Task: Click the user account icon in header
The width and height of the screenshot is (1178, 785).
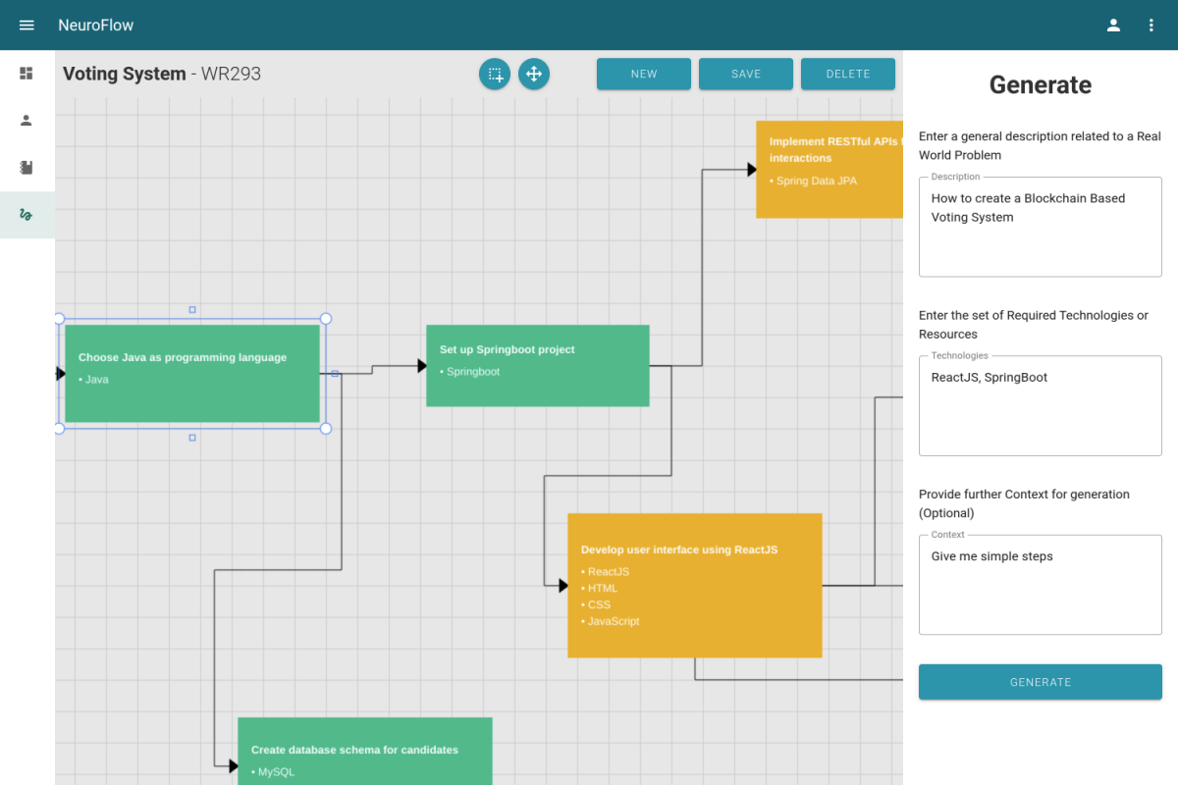Action: click(x=1113, y=25)
